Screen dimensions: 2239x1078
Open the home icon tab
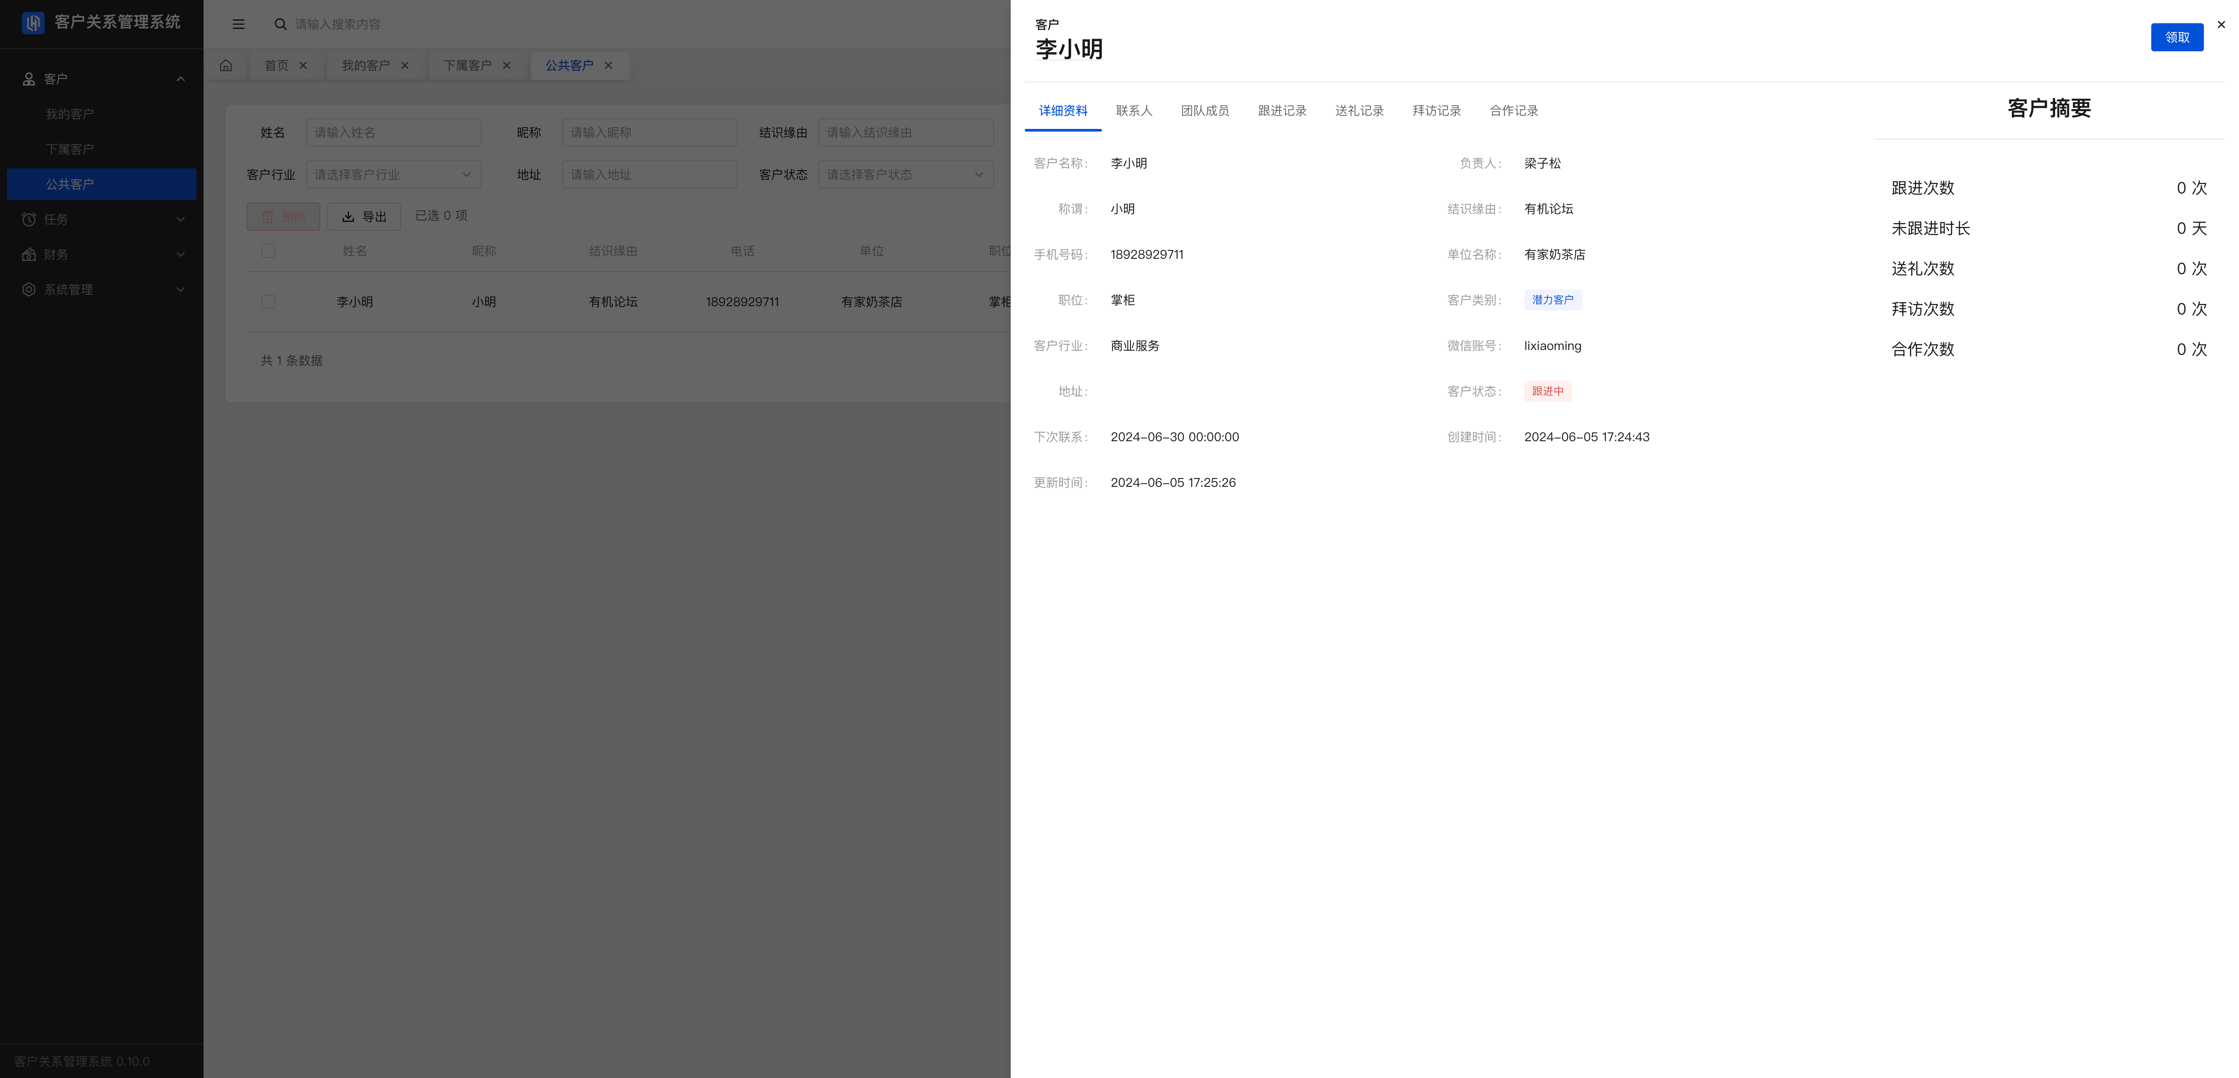click(226, 66)
